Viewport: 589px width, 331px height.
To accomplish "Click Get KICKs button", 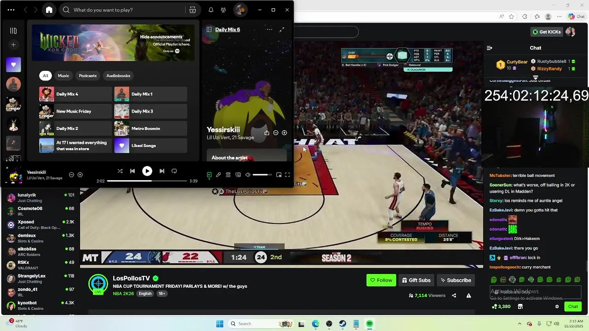I will [x=547, y=32].
